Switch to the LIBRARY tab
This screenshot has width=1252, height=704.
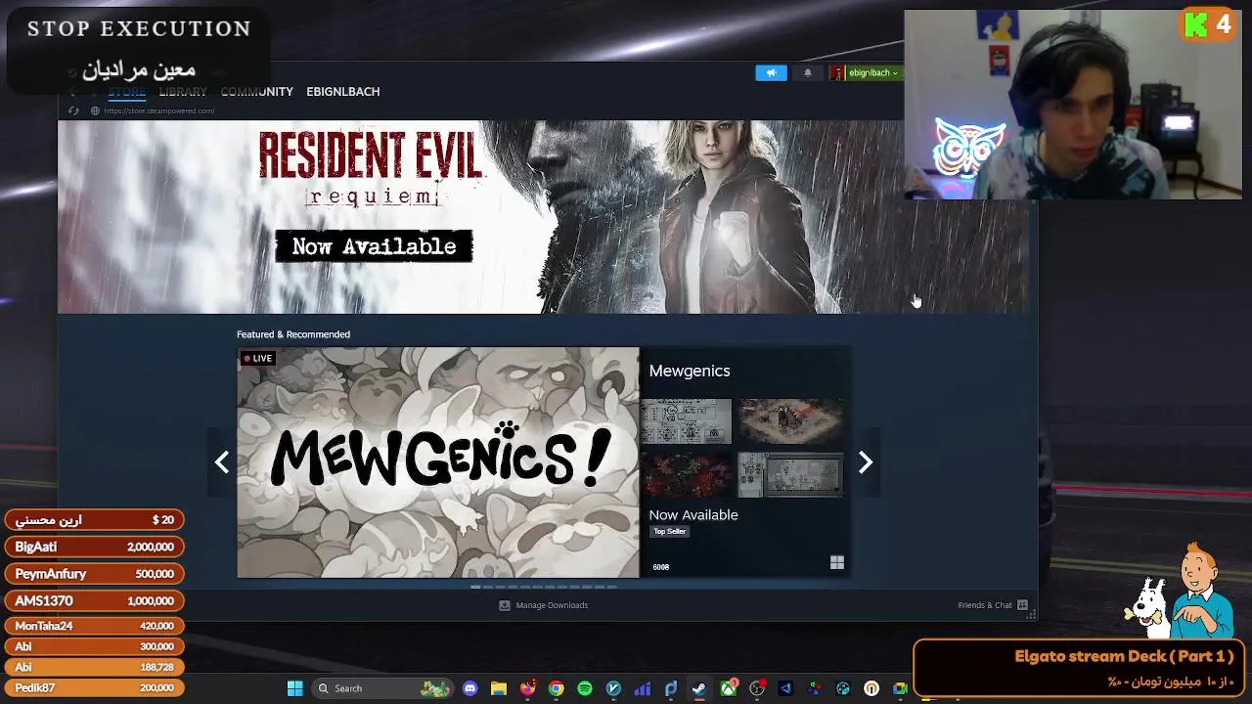coord(183,91)
